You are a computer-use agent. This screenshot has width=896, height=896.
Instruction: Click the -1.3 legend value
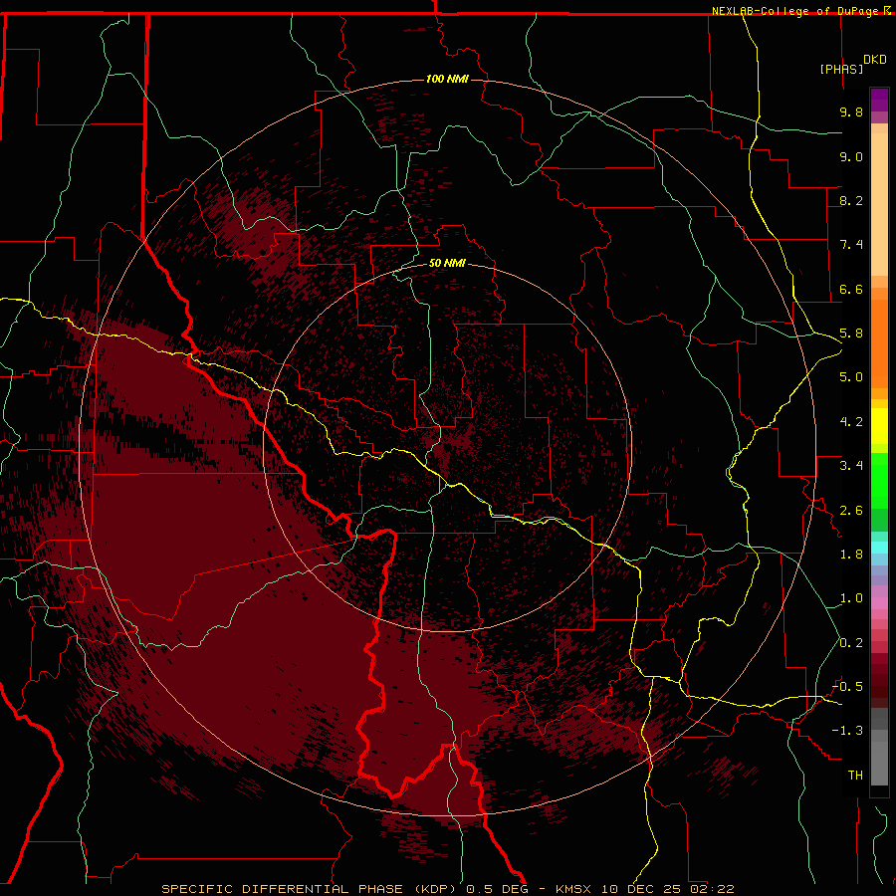[847, 731]
